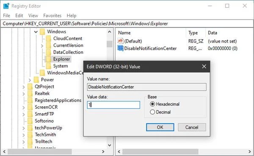Click the tree pane horizontal scroll right arrow
The width and height of the screenshot is (254, 156).
103,152
